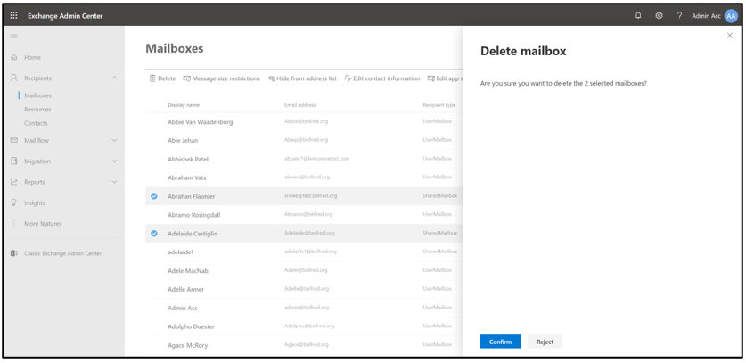The image size is (746, 363).
Task: Expand the Mail flow section chevron
Action: pos(114,141)
